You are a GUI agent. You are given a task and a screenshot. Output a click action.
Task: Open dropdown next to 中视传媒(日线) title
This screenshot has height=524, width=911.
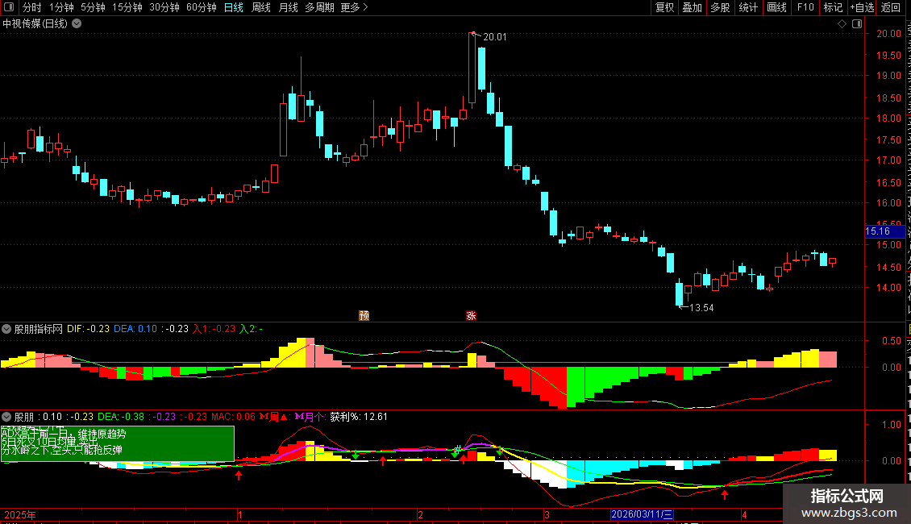pos(77,24)
